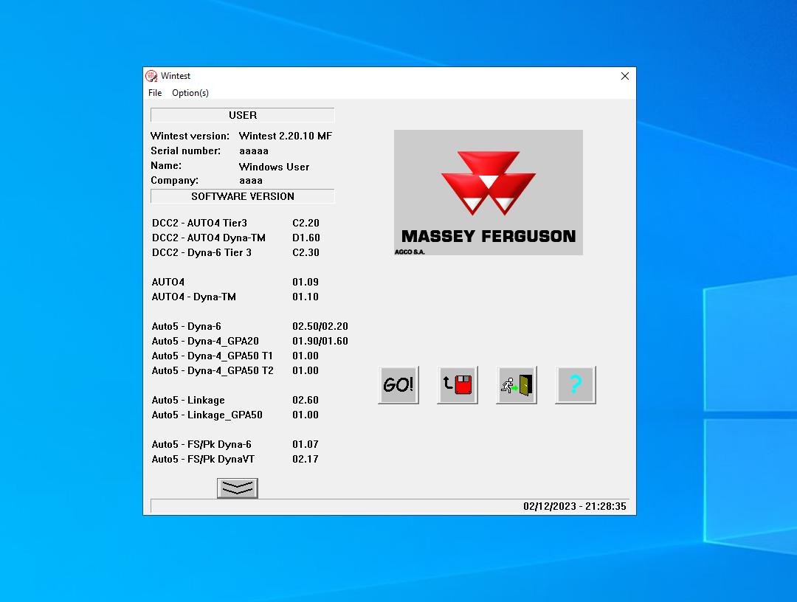Expand the software version list with chevron button

click(x=238, y=488)
